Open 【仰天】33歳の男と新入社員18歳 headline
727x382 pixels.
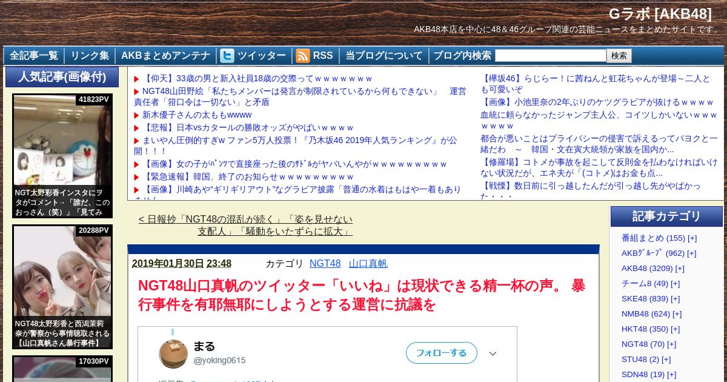click(x=257, y=78)
